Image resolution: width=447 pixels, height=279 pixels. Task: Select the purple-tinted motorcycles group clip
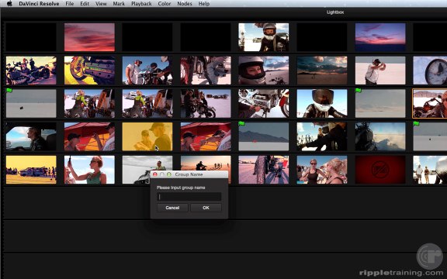pos(31,71)
